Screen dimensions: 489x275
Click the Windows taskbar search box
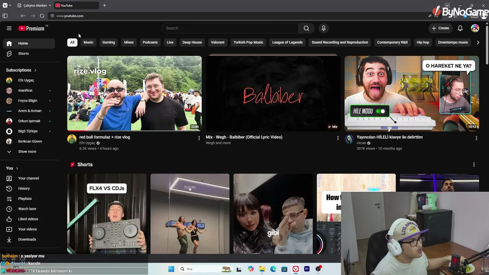206,269
